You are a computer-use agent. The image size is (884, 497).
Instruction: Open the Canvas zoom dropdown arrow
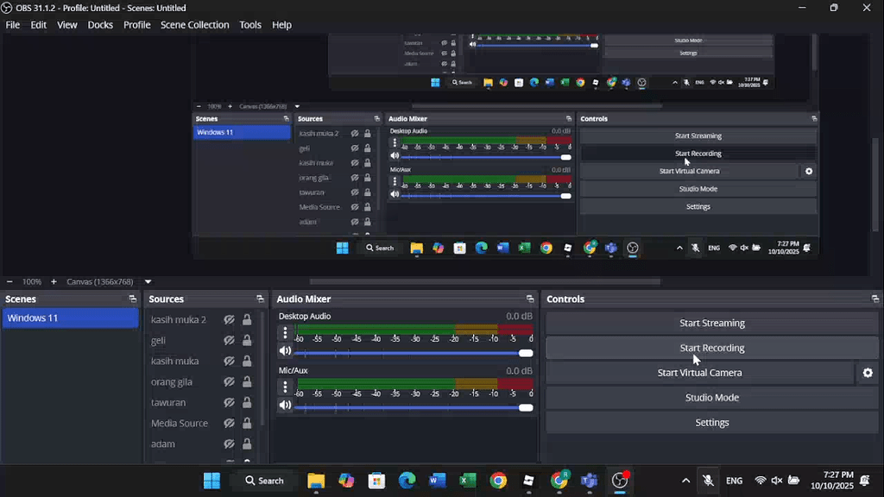(x=148, y=282)
